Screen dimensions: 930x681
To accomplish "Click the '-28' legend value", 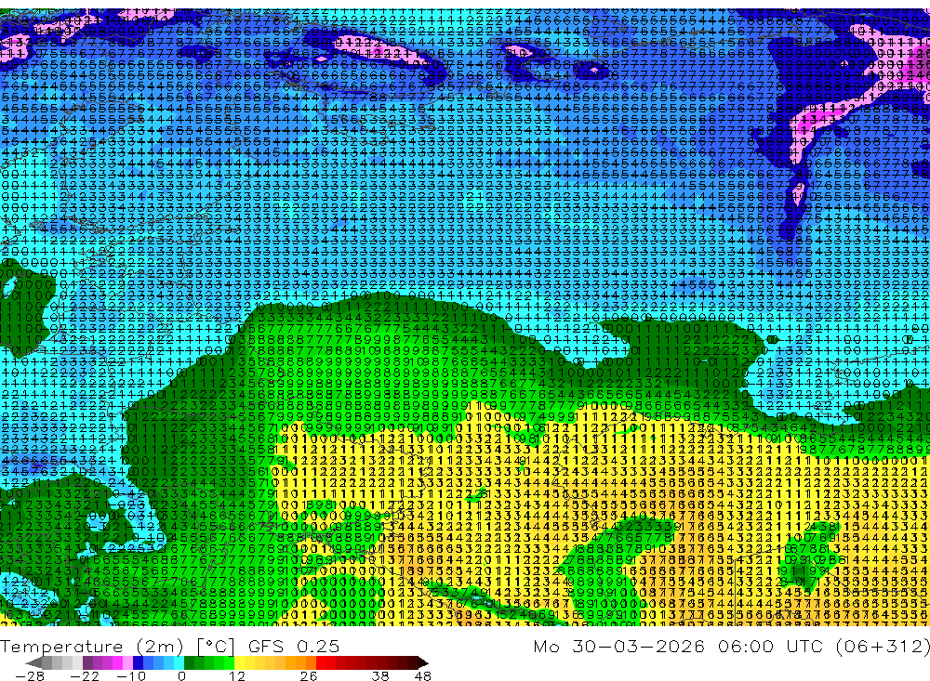I will [x=30, y=675].
